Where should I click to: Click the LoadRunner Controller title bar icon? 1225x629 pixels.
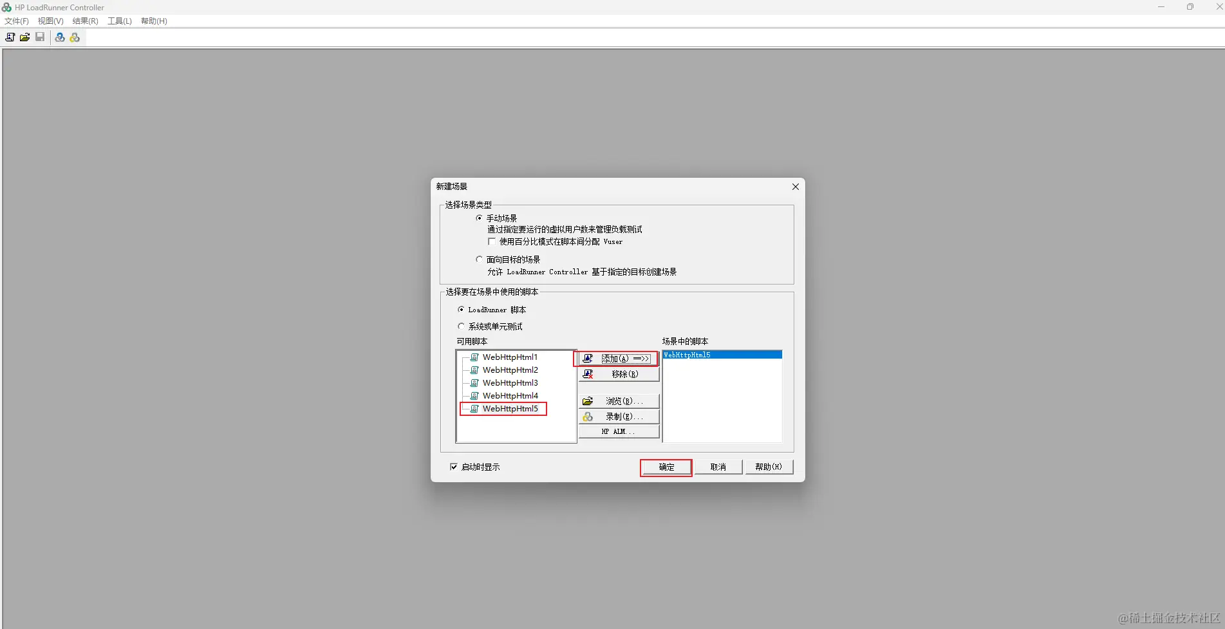[x=6, y=7]
